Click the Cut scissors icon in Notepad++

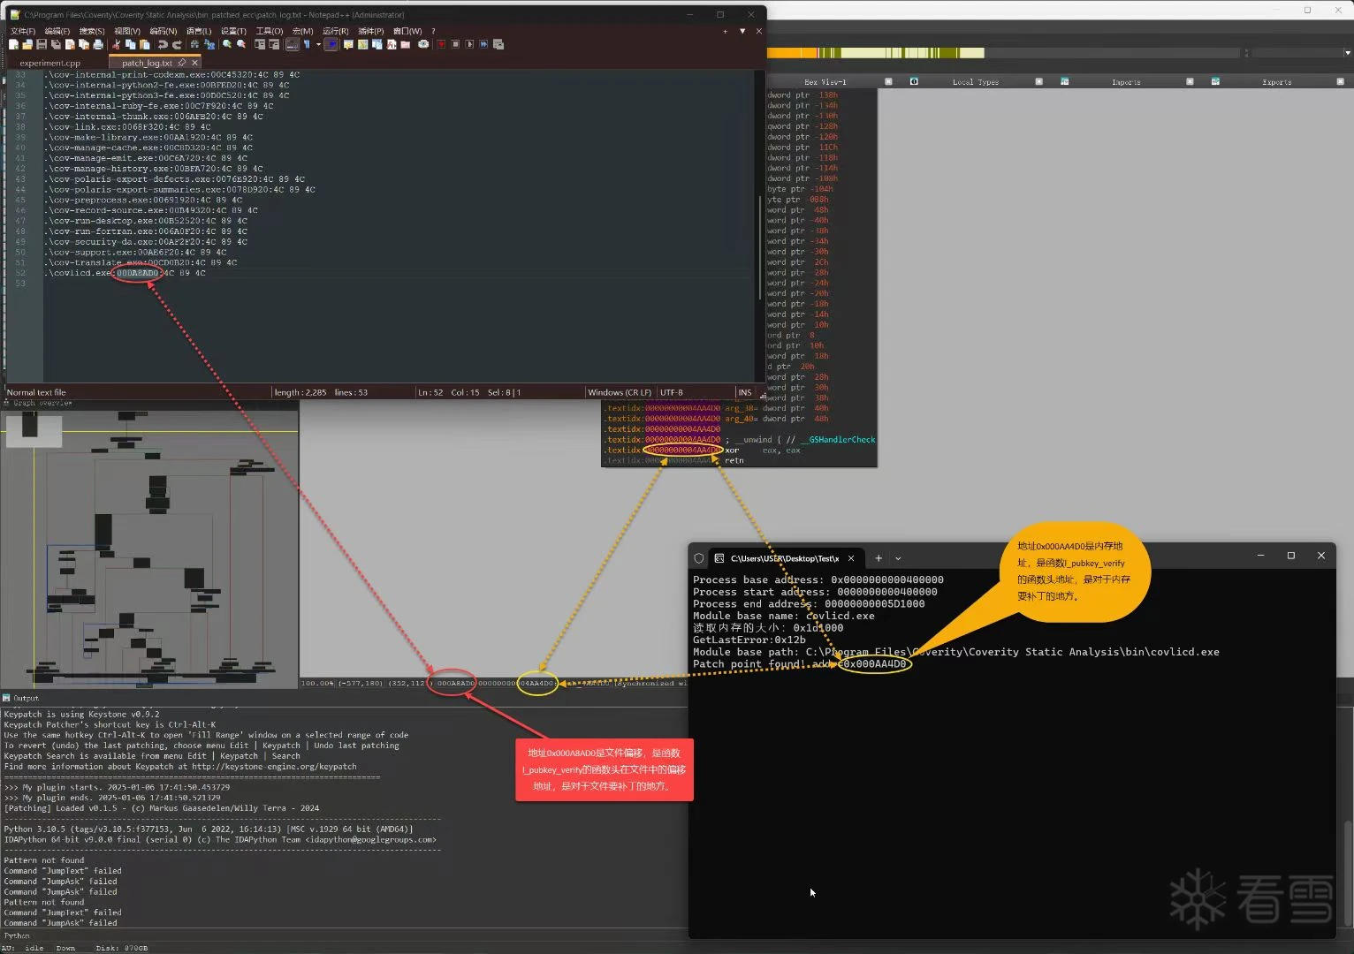[x=116, y=44]
